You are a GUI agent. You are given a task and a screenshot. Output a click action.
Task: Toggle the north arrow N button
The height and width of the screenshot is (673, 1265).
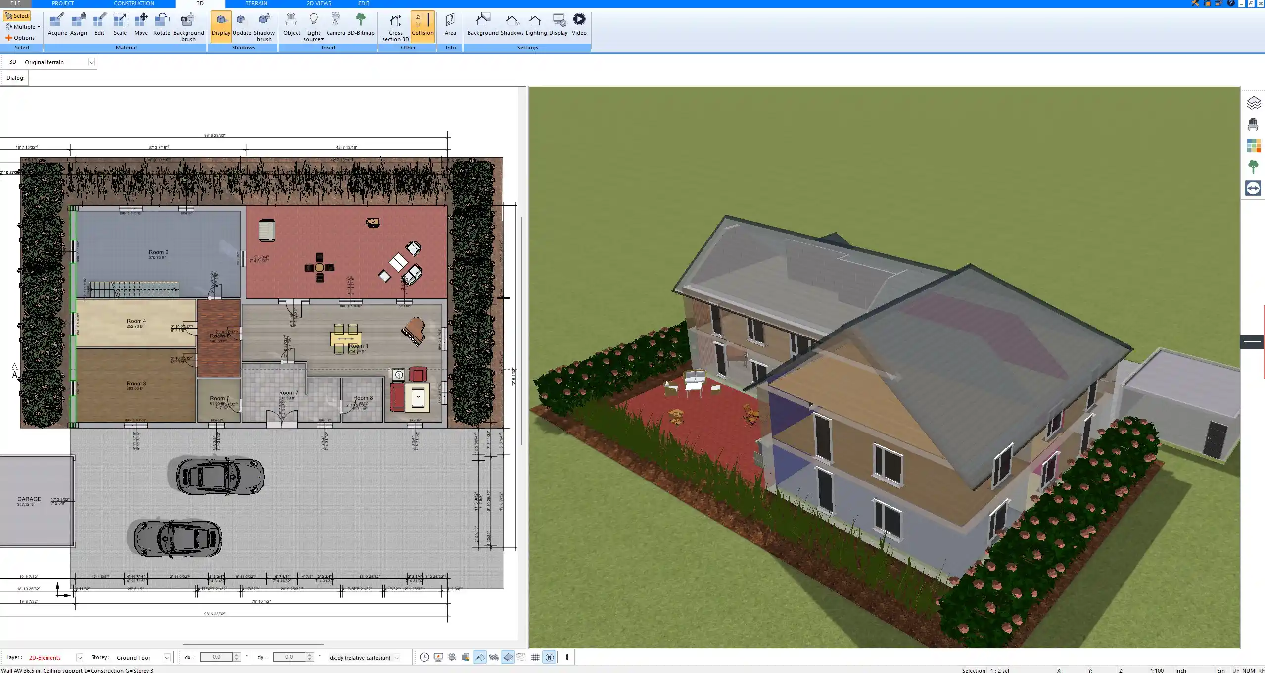pyautogui.click(x=549, y=657)
